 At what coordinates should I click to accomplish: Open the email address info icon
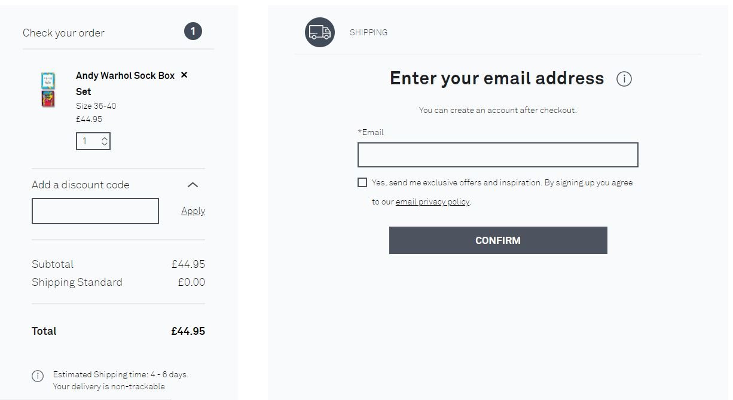624,79
